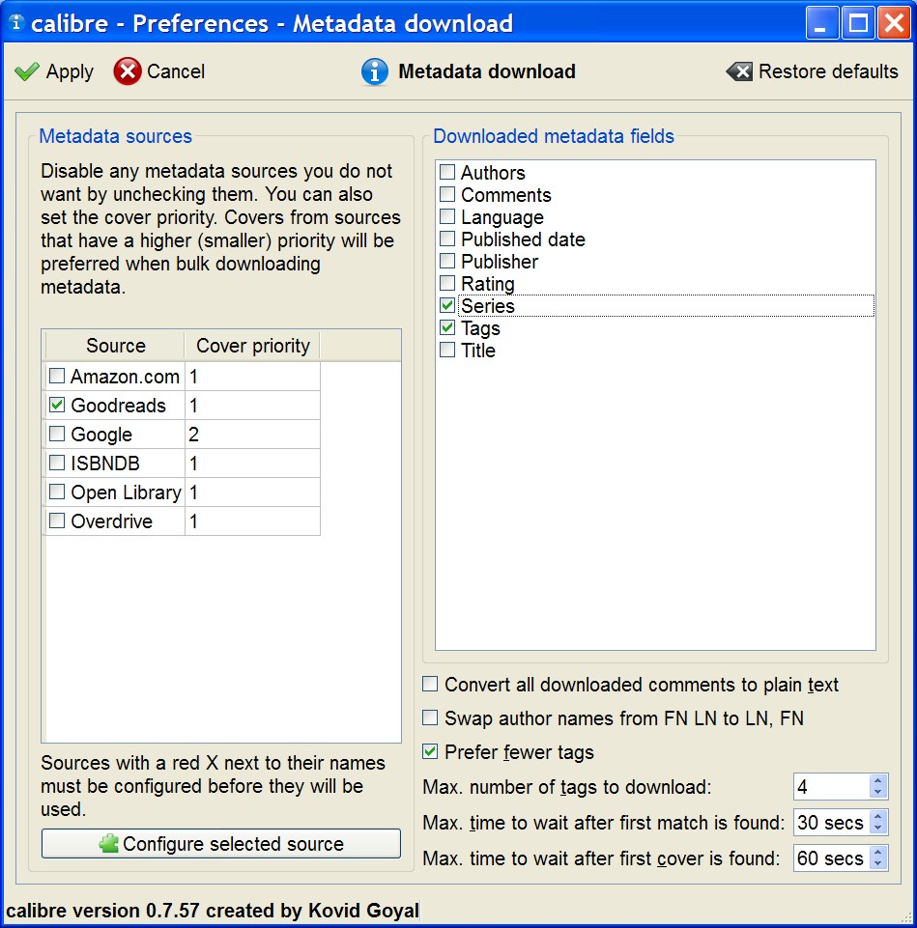Check the Authors field checkbox
This screenshot has height=928, width=917.
point(447,172)
